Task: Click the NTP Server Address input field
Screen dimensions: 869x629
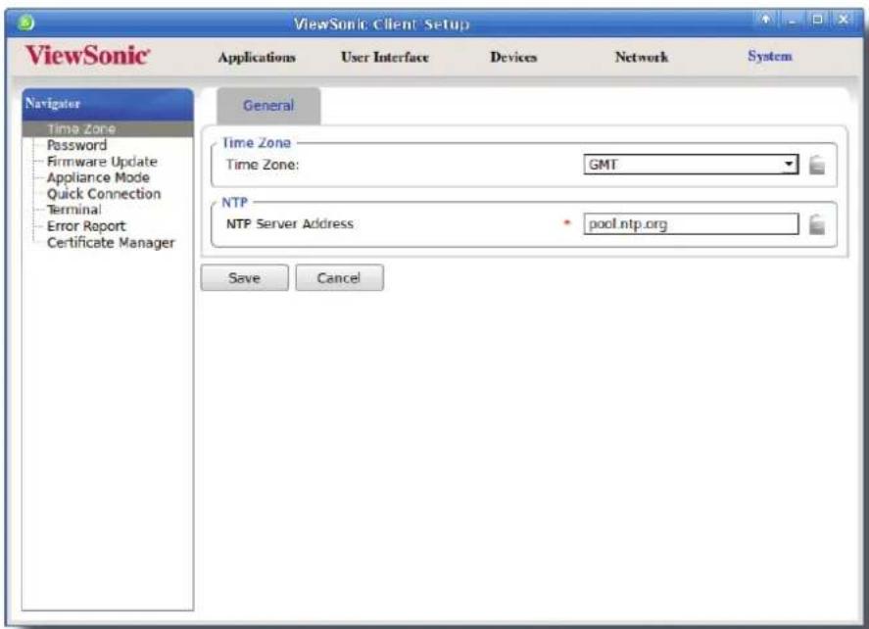Action: click(x=691, y=224)
